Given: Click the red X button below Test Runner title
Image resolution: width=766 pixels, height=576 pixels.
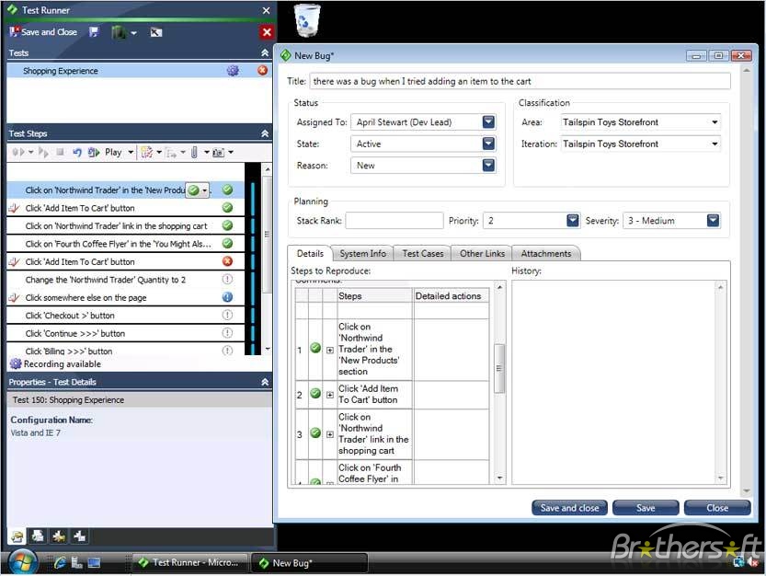Looking at the screenshot, I should [x=267, y=33].
